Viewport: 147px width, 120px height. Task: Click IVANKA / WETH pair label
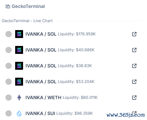click(44, 98)
